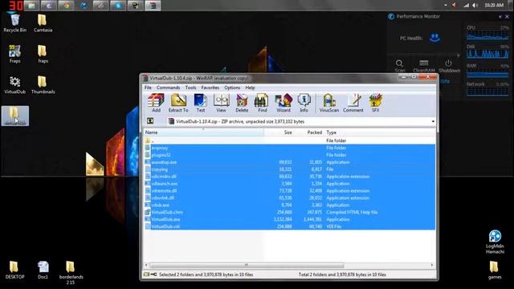
Task: Click the horizontal scrollbar right arrow
Action: (432, 265)
